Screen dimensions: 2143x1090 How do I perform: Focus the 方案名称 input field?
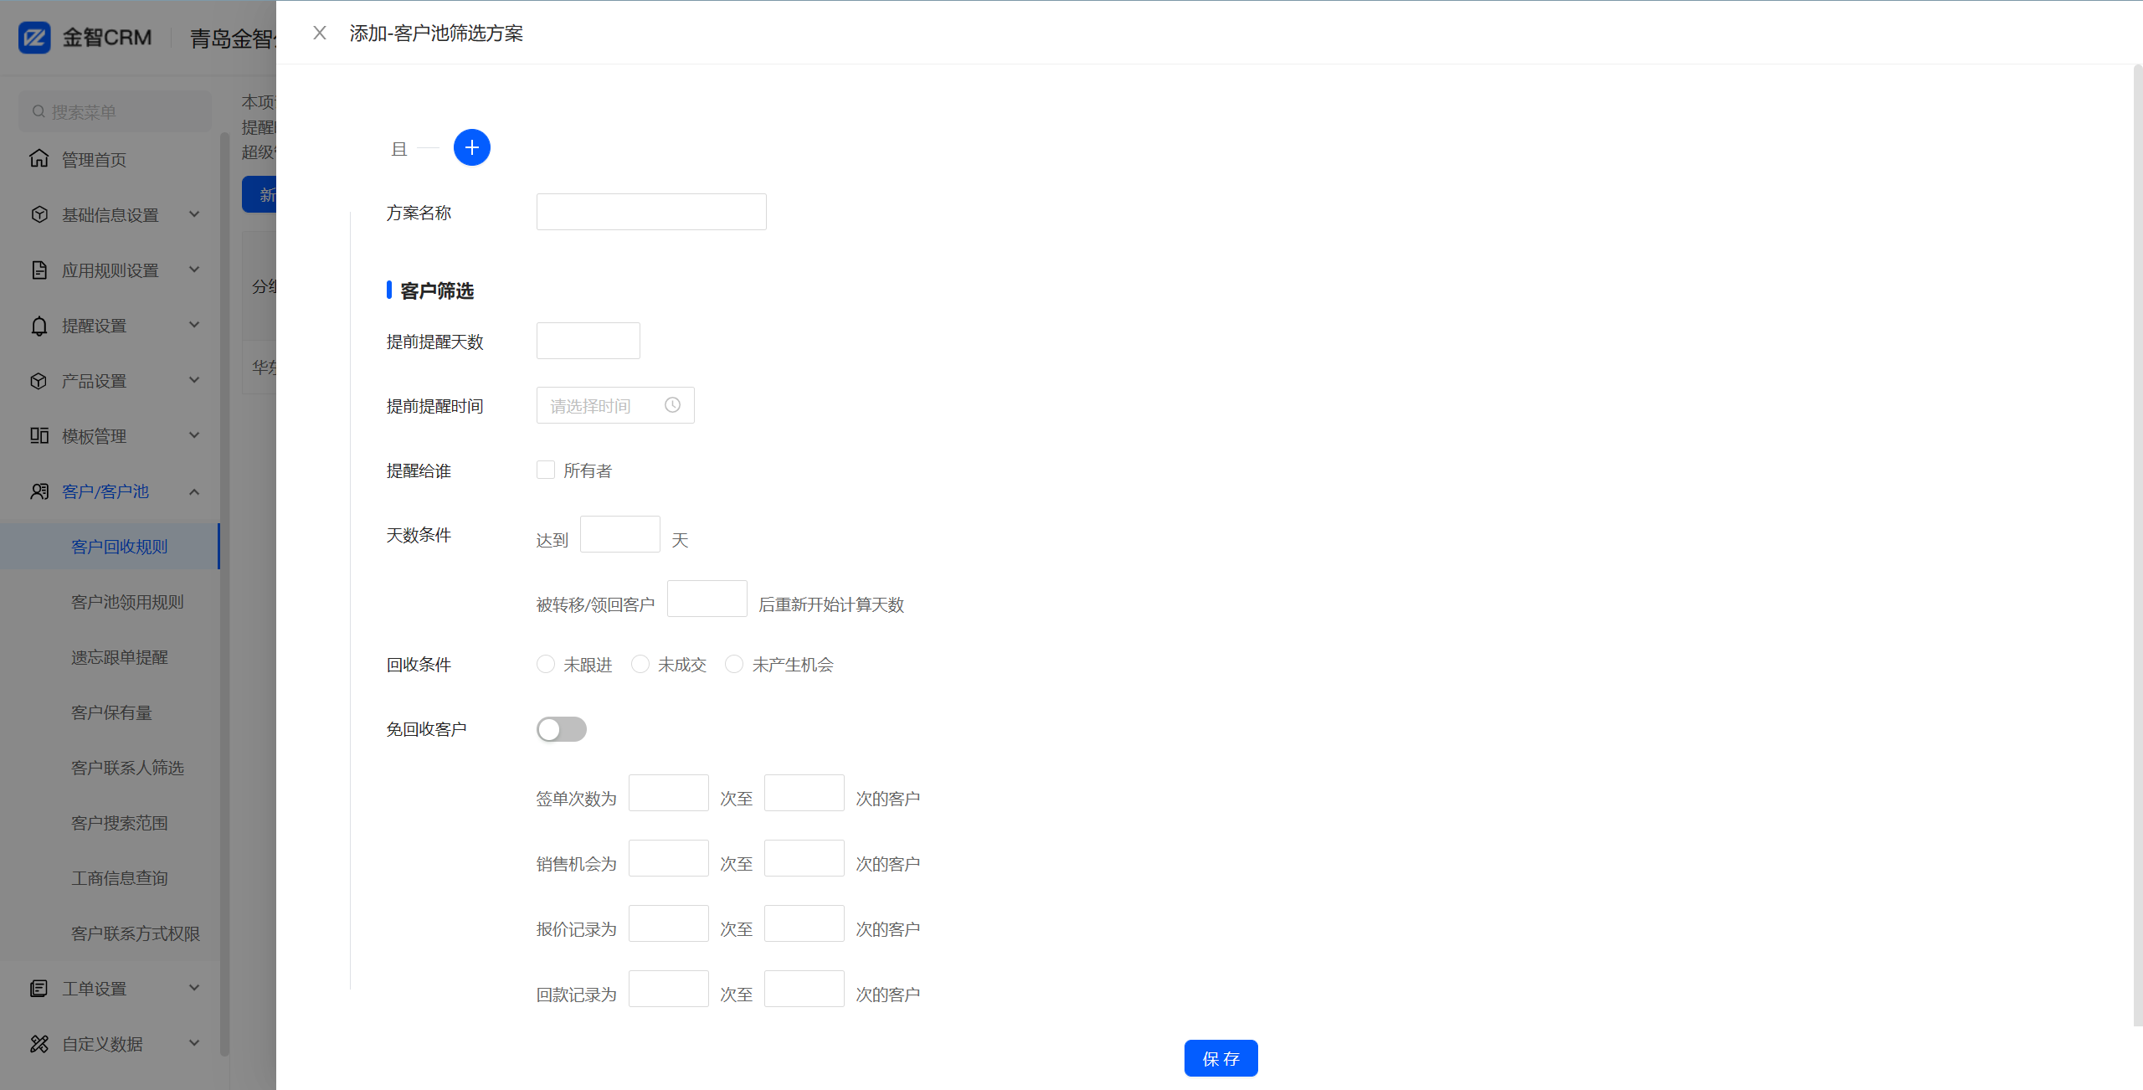pos(651,212)
